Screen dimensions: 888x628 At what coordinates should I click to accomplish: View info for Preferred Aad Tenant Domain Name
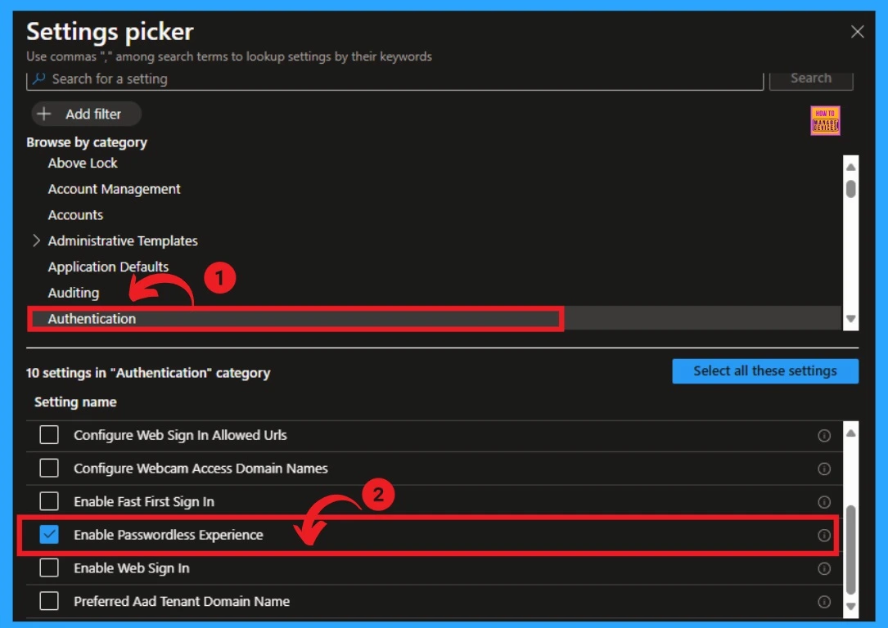click(824, 601)
